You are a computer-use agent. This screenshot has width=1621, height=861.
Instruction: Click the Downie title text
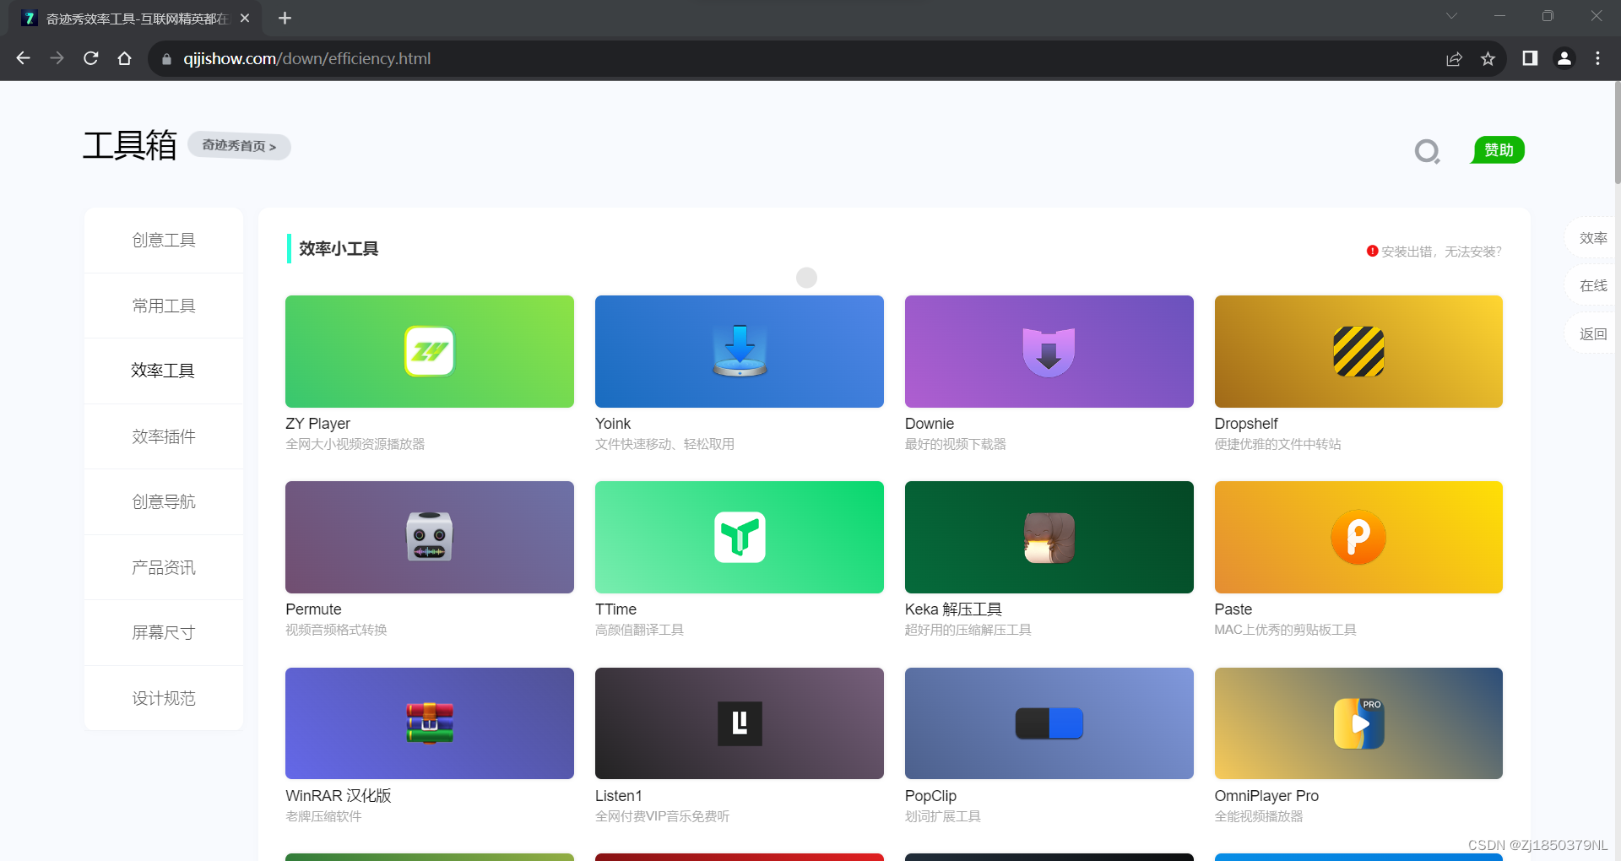pos(930,424)
